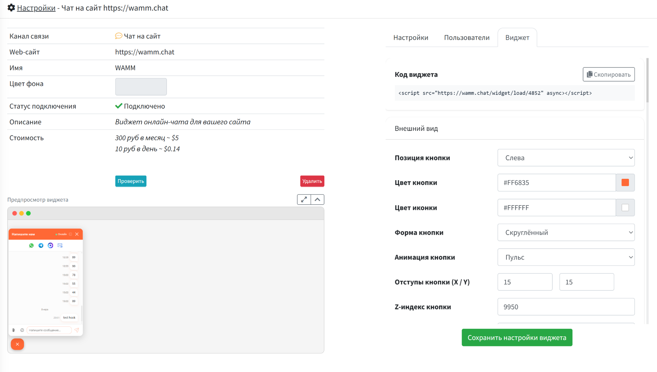This screenshot has height=372, width=657.
Task: Click the '99' chat message bubble
Action: click(x=74, y=266)
